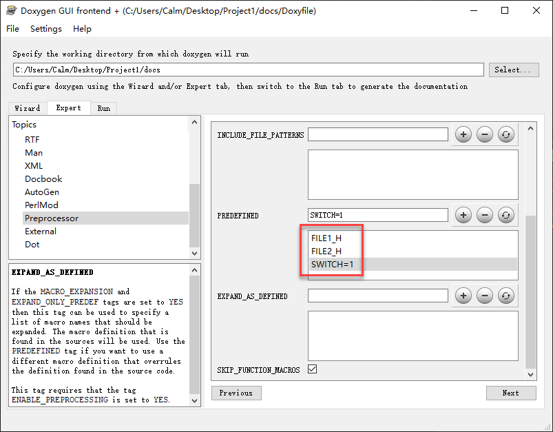Click the PREDEFINED option label

click(x=238, y=216)
